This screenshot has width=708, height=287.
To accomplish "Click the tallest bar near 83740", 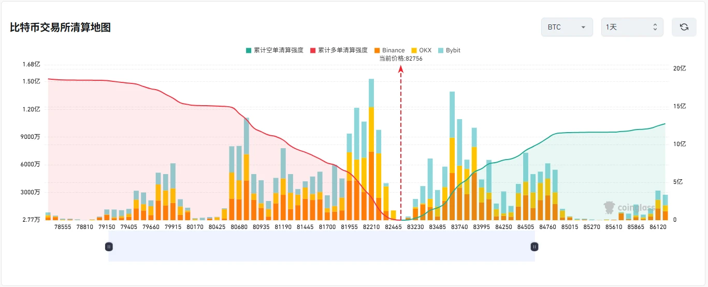I will [452, 156].
